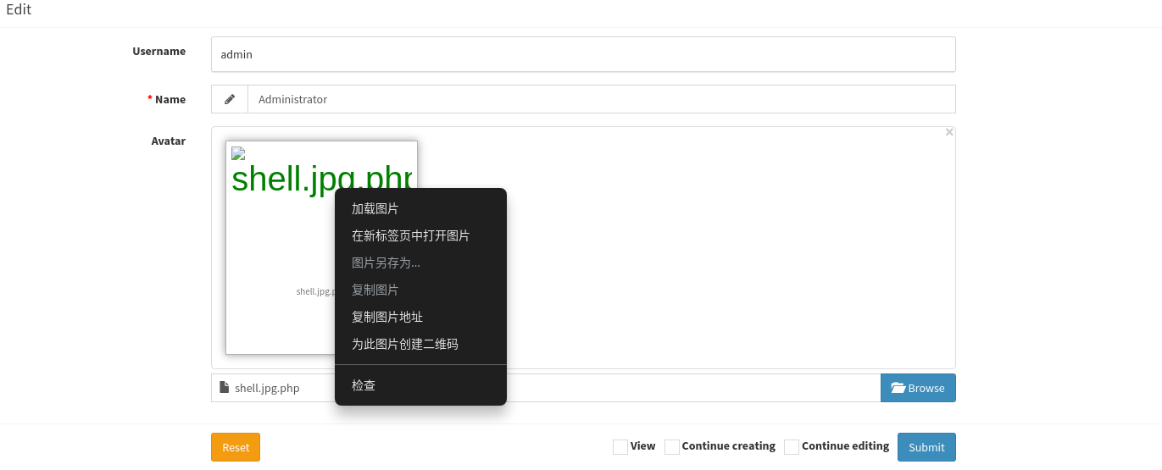
Task: Click the Username label
Action: pos(158,52)
